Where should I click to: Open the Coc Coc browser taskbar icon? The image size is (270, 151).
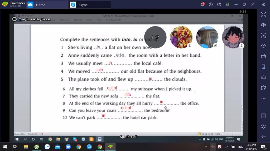(36, 147)
